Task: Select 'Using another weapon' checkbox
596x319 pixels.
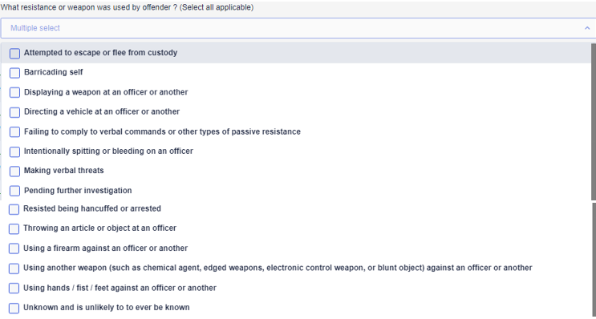Action: pyautogui.click(x=14, y=269)
